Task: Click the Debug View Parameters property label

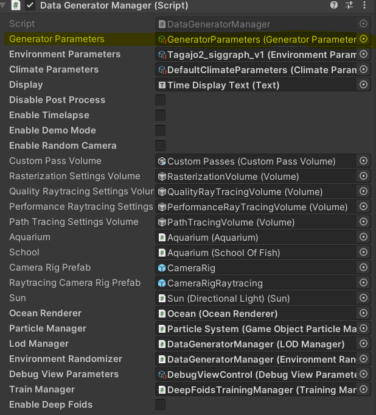Action: tap(64, 374)
